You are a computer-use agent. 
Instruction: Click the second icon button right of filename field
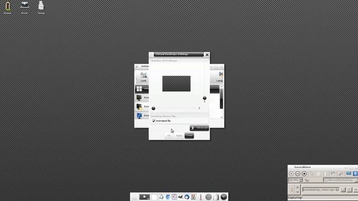coord(350,190)
